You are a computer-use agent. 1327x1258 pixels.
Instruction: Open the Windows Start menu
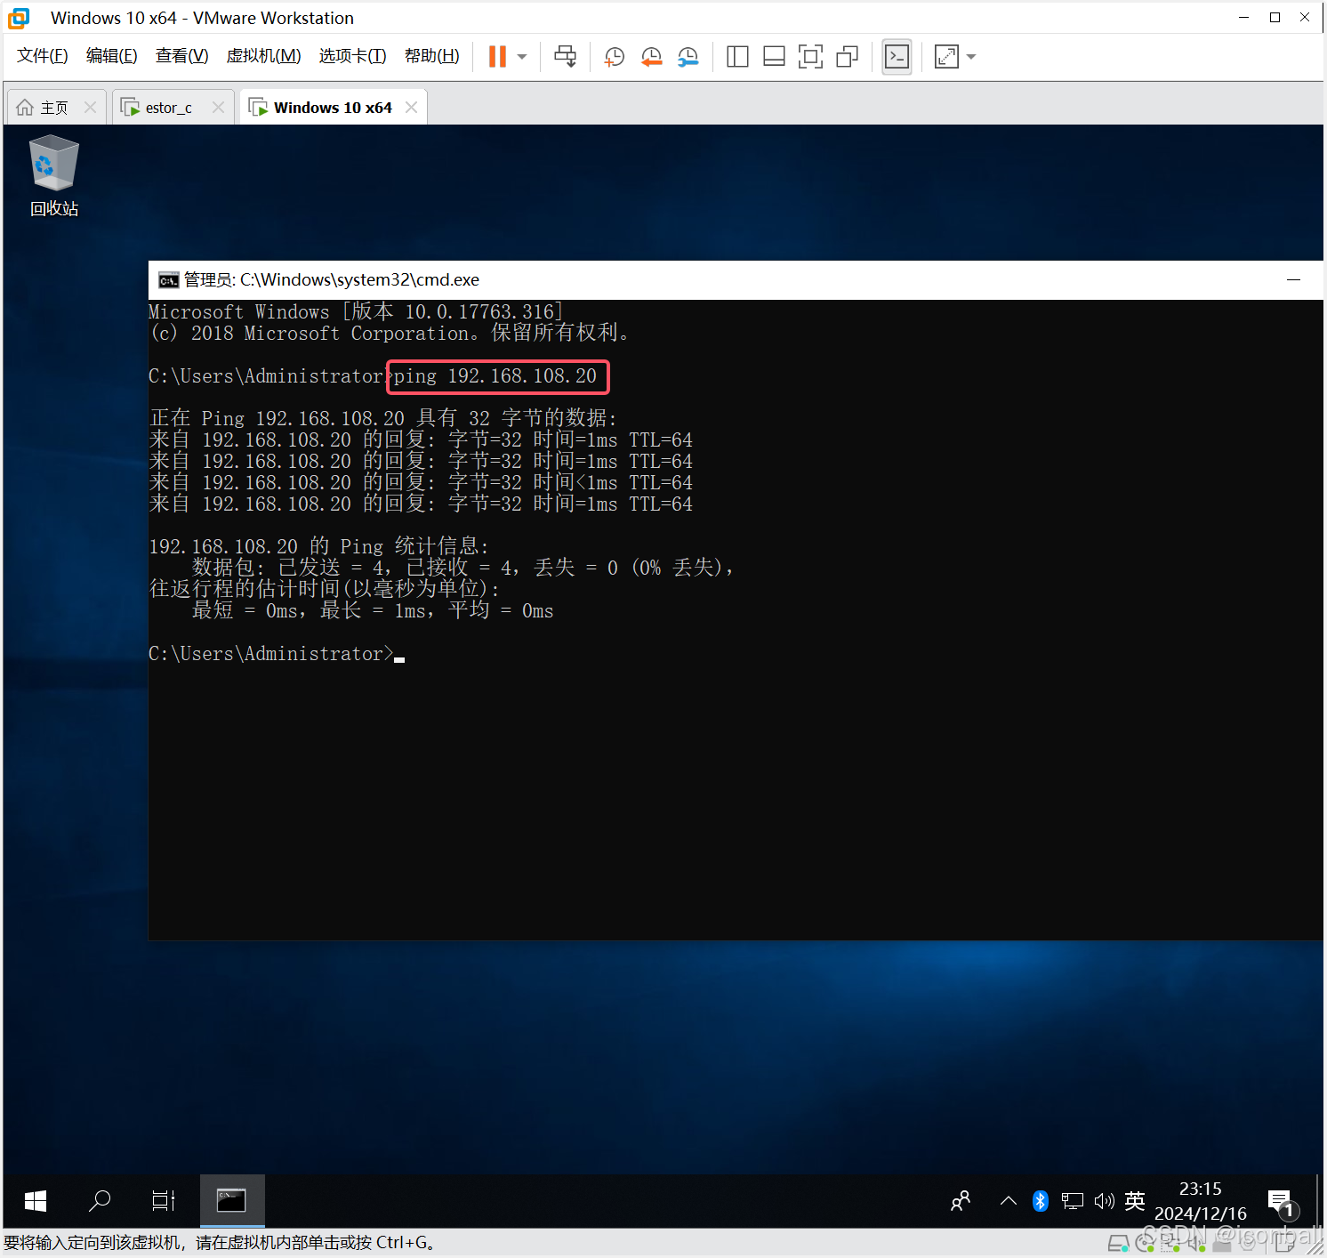click(36, 1201)
